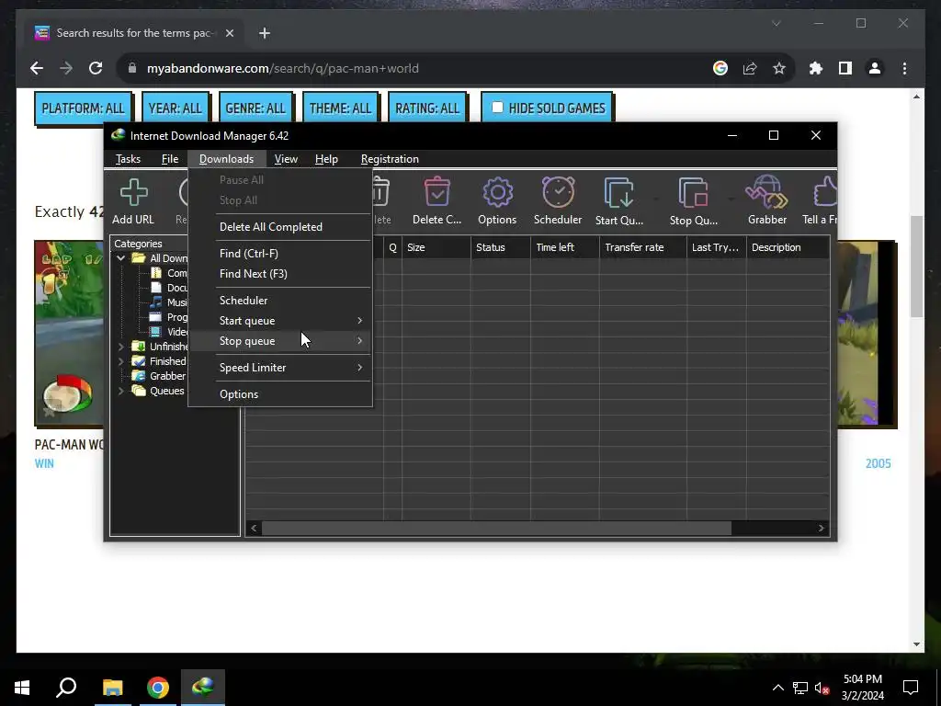Open Chrome extensions puzzle icon
Viewport: 941px width, 706px height.
point(816,68)
